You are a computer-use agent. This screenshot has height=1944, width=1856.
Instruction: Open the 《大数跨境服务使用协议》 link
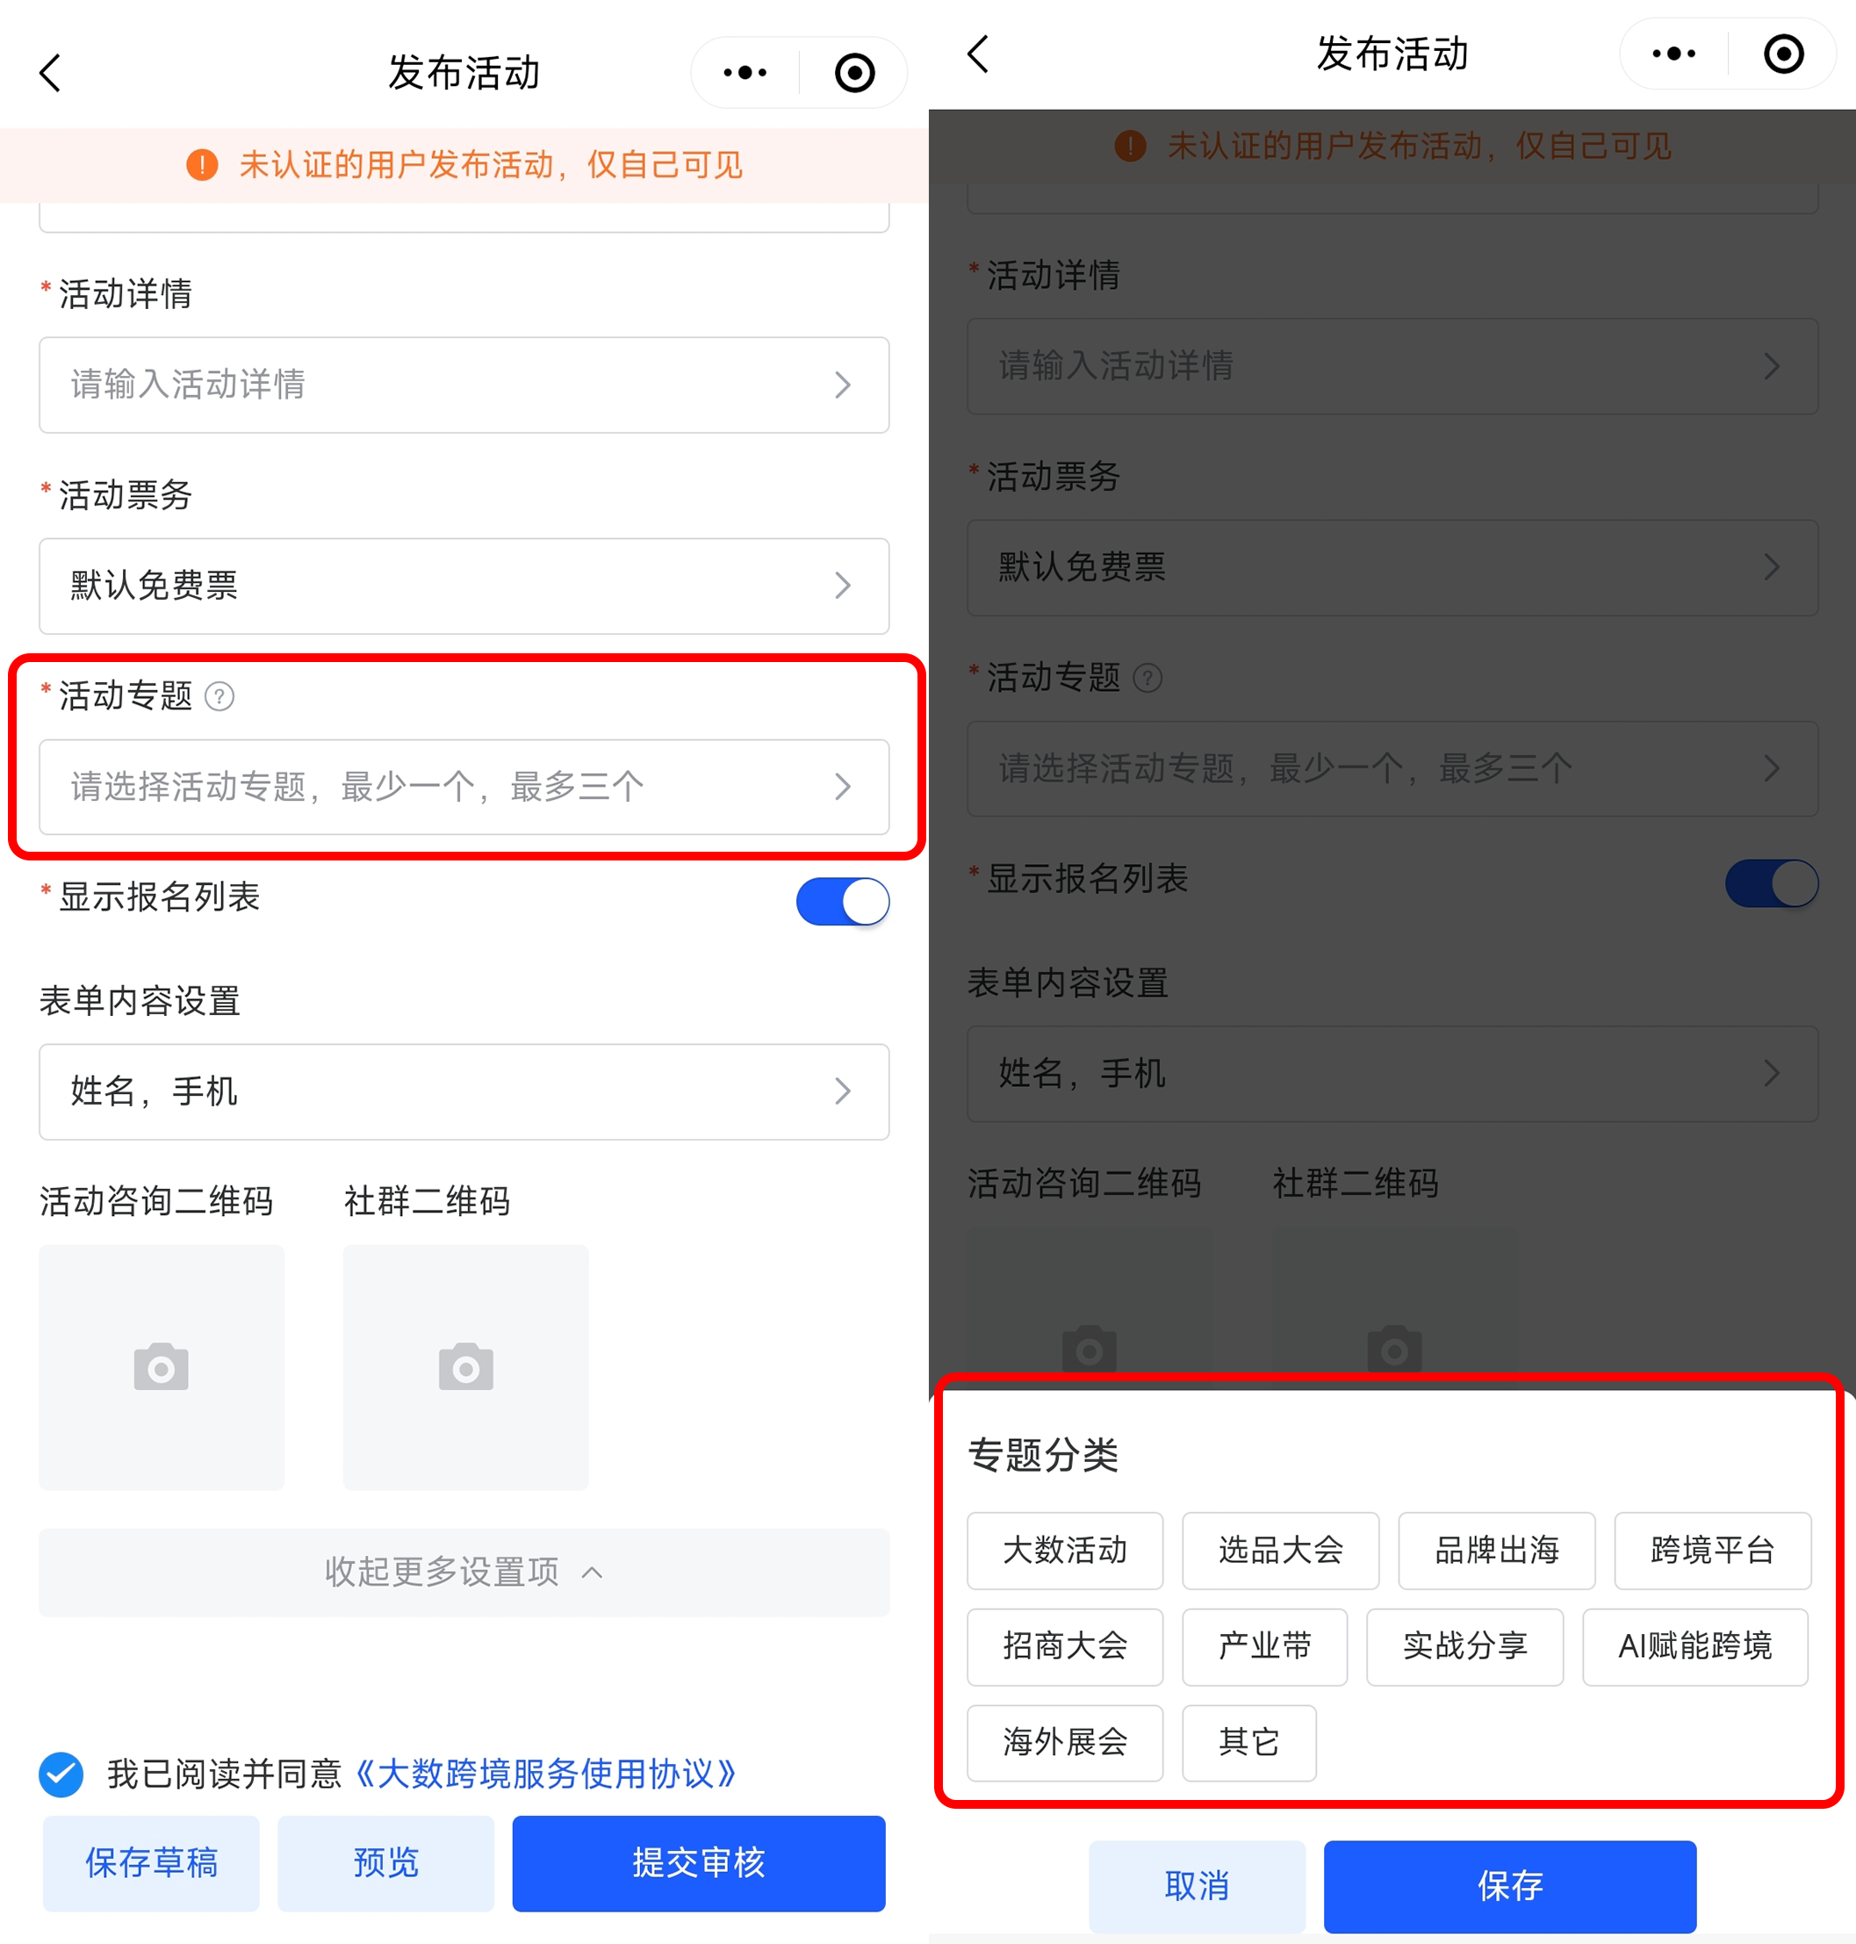(x=545, y=1775)
